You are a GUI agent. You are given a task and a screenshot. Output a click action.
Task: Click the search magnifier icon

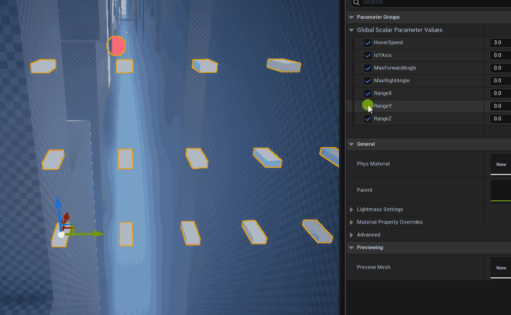pyautogui.click(x=356, y=2)
